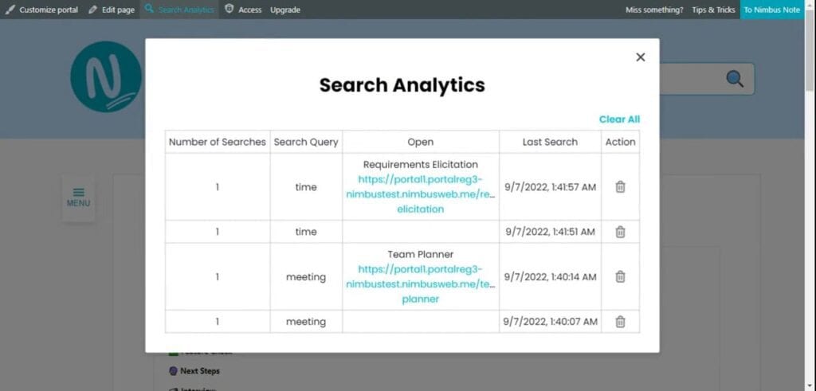The width and height of the screenshot is (816, 391).
Task: Open Access settings in top bar
Action: tap(243, 10)
